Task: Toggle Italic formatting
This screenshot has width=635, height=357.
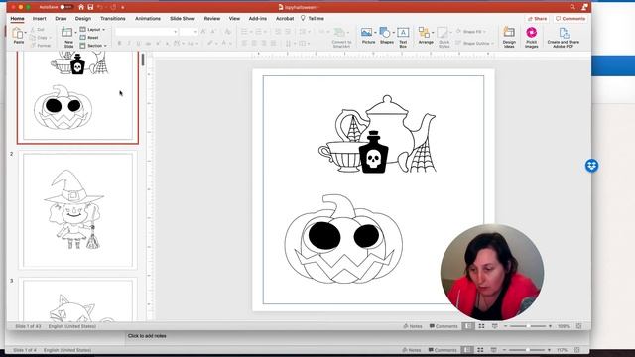Action: coord(129,43)
